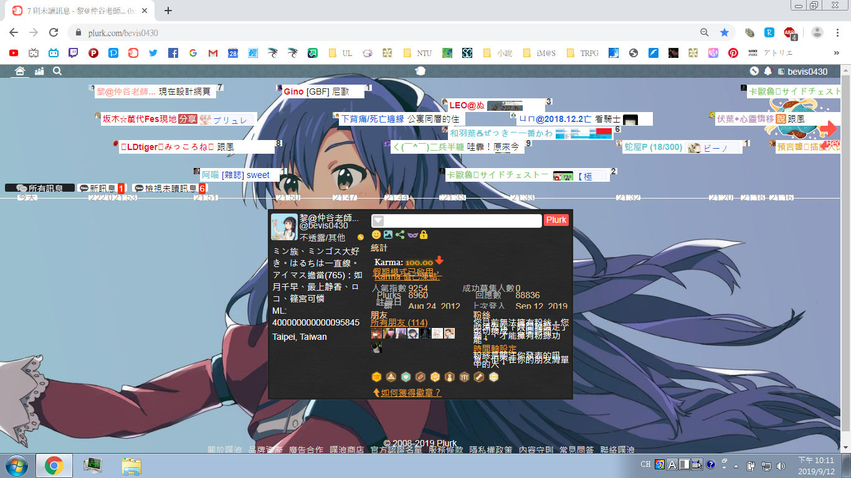Open the Google bookmark
851x478 pixels.
[x=193, y=54]
